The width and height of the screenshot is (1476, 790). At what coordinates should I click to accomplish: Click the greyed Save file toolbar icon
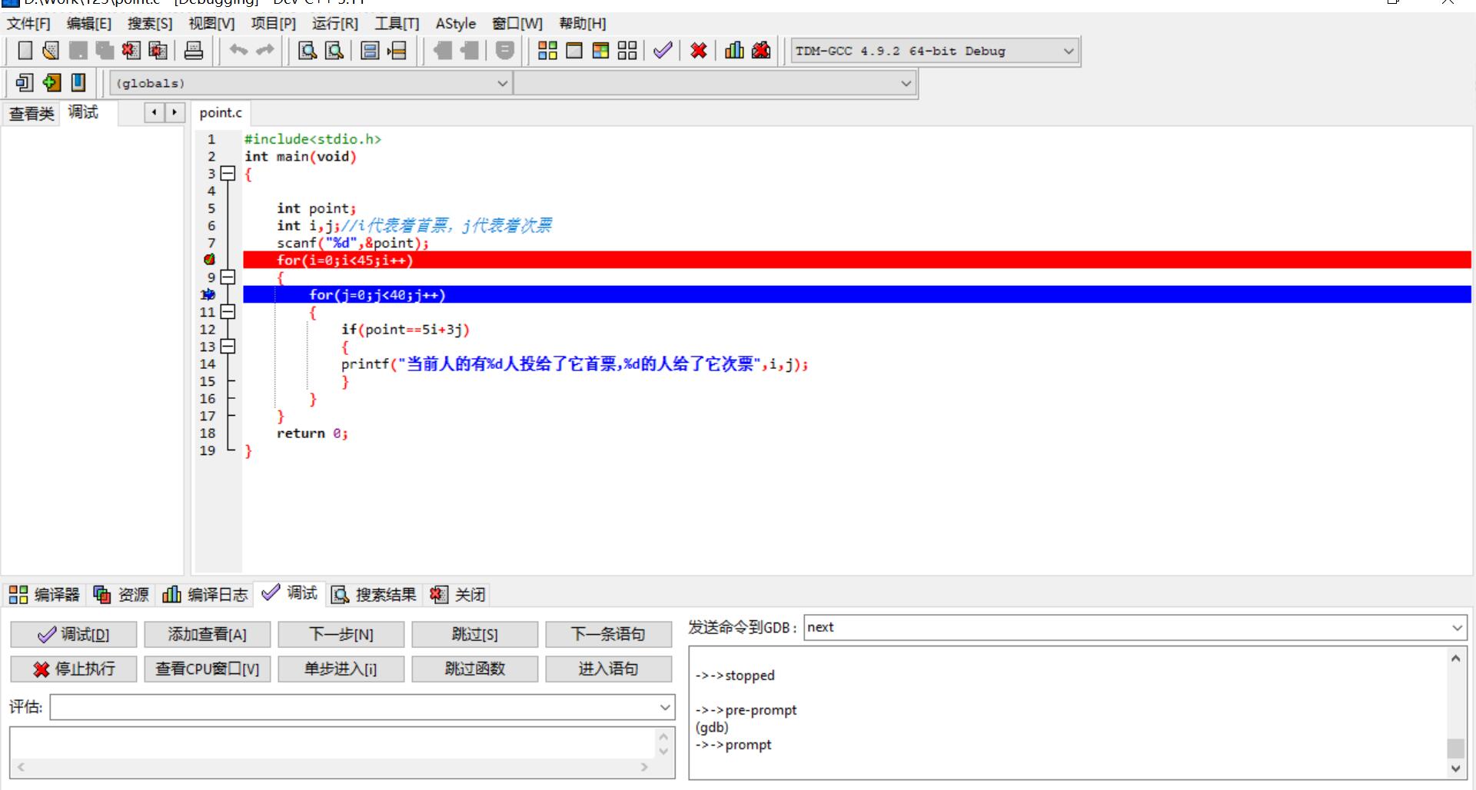coord(78,51)
